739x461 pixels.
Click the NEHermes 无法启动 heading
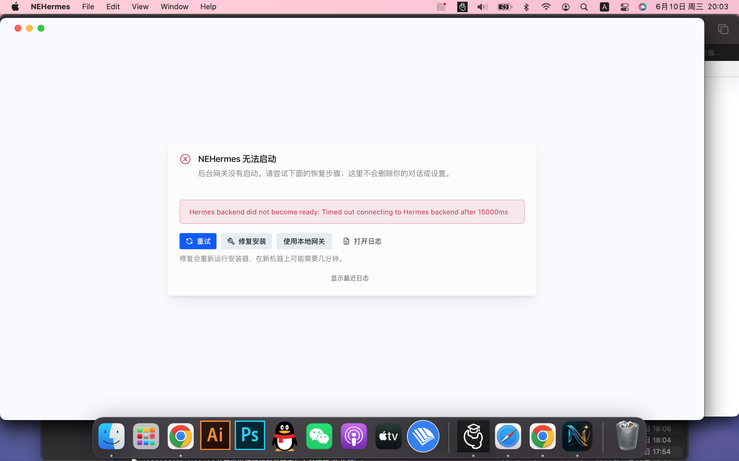(x=237, y=159)
